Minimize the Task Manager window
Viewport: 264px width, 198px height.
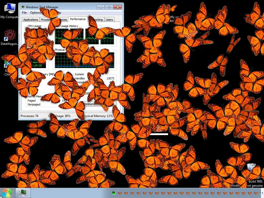101,7
